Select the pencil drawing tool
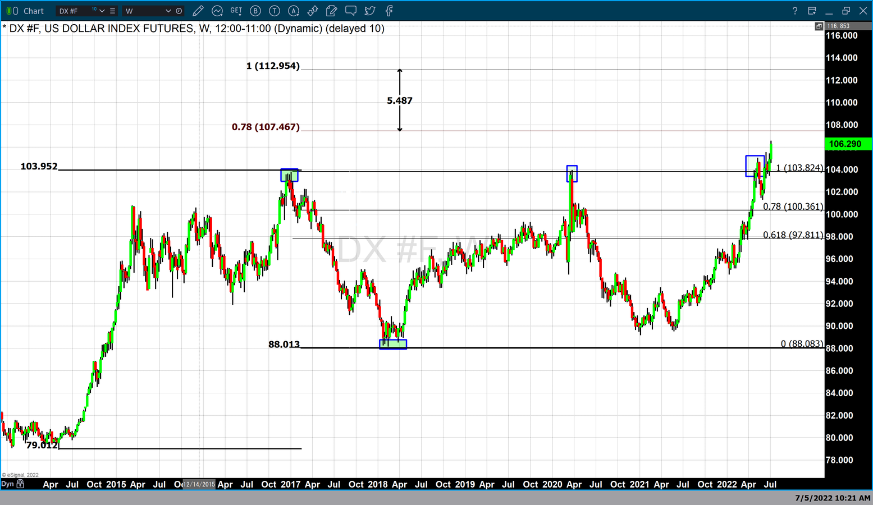The height and width of the screenshot is (505, 873). 198,11
